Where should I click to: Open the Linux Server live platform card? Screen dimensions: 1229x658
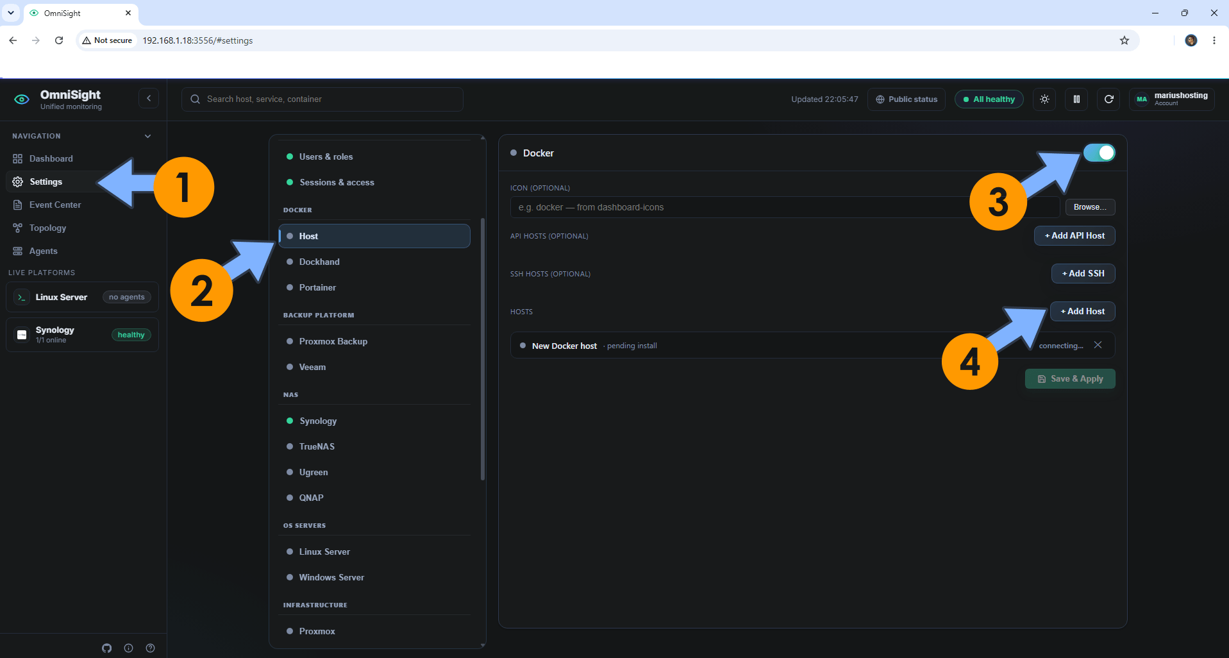pyautogui.click(x=83, y=297)
